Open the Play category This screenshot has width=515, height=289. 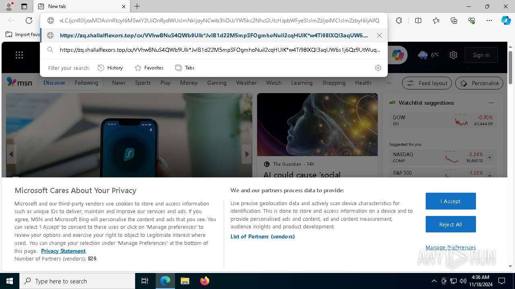pyautogui.click(x=165, y=83)
